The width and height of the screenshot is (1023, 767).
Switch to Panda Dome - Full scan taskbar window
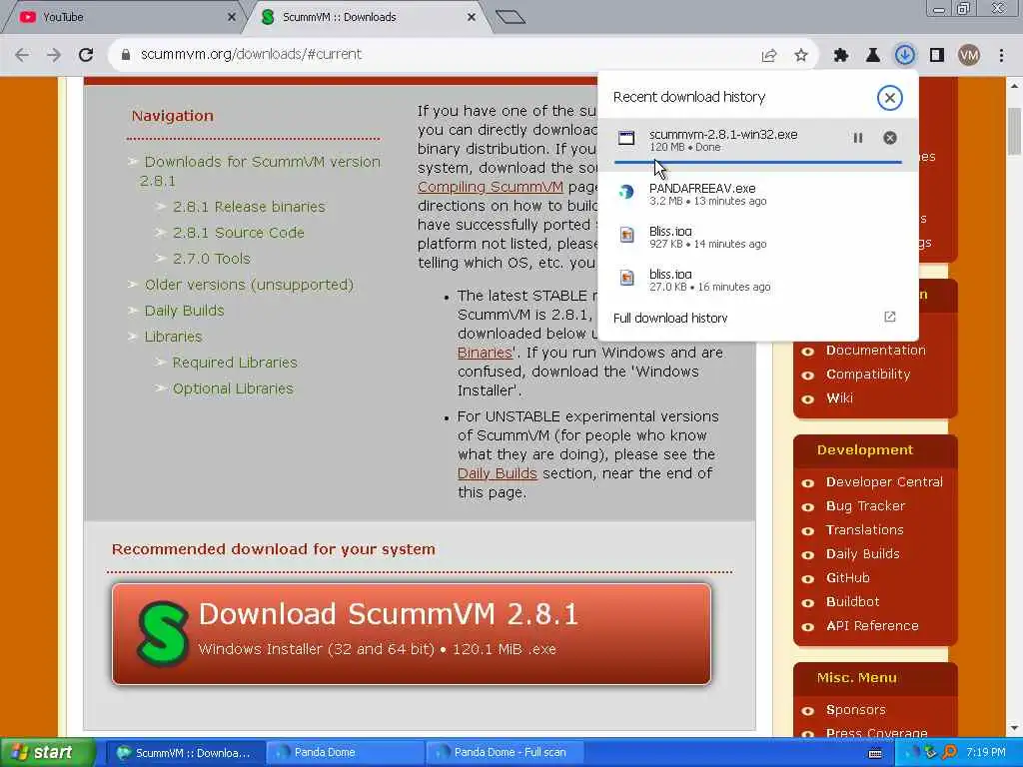tap(505, 753)
